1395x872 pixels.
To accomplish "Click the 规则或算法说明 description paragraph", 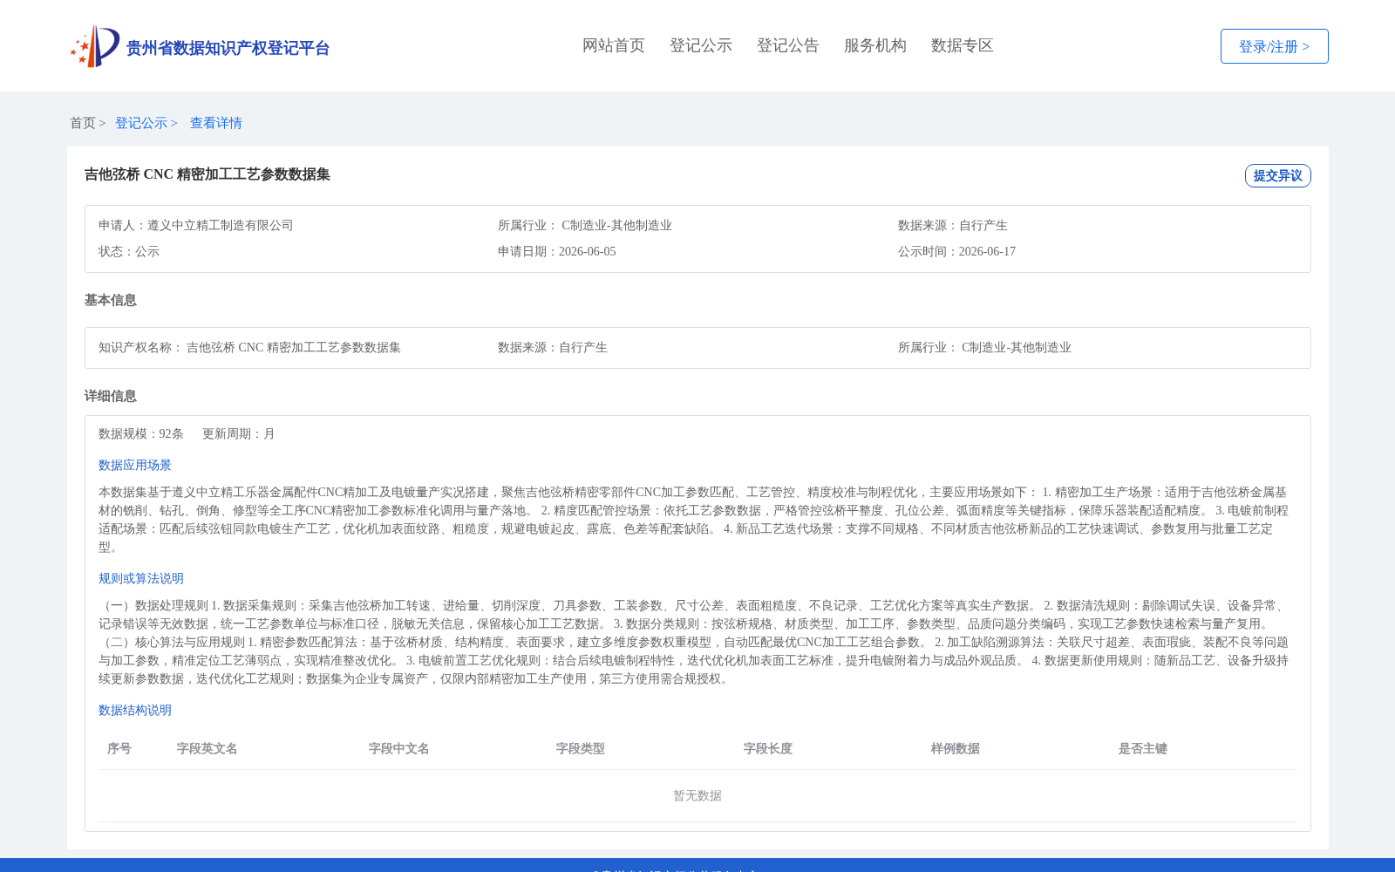I will pyautogui.click(x=694, y=642).
